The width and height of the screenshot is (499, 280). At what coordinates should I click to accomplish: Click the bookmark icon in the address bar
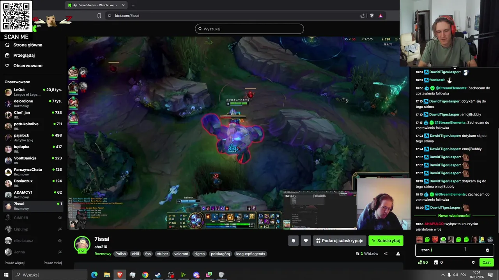click(x=99, y=16)
